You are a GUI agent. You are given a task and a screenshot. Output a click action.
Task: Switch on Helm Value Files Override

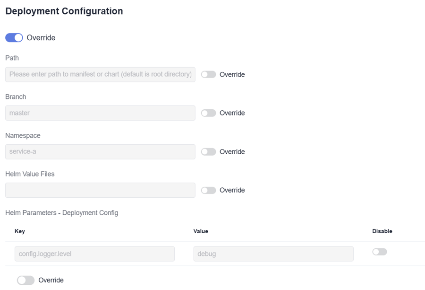click(208, 190)
